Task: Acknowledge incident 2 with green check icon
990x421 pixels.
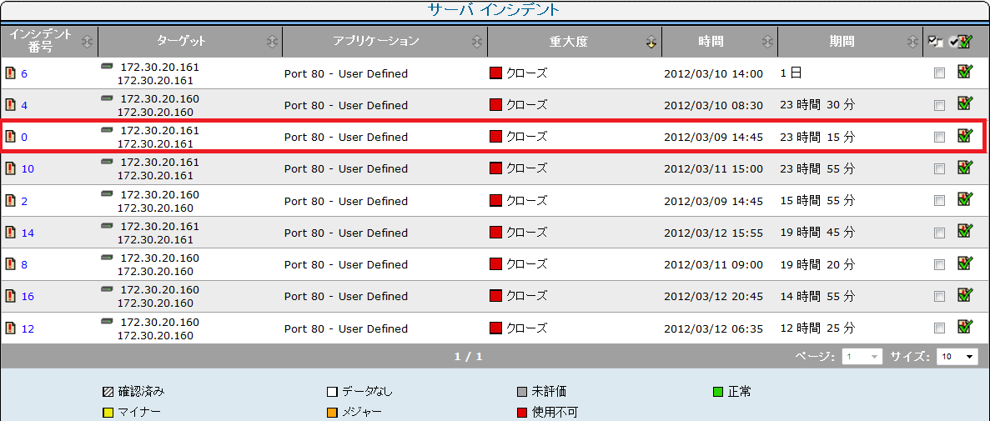Action: (x=964, y=198)
